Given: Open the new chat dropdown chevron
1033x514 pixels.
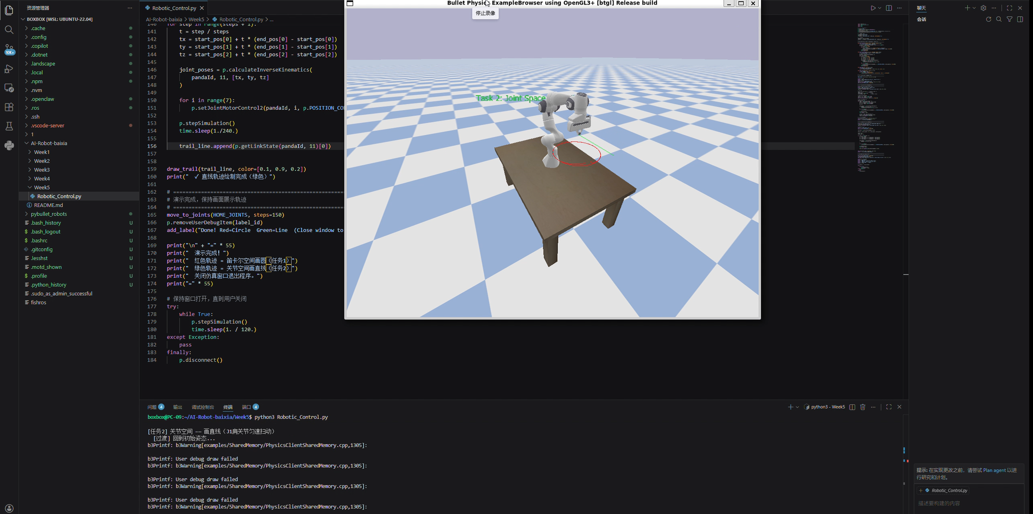Looking at the screenshot, I should [974, 8].
